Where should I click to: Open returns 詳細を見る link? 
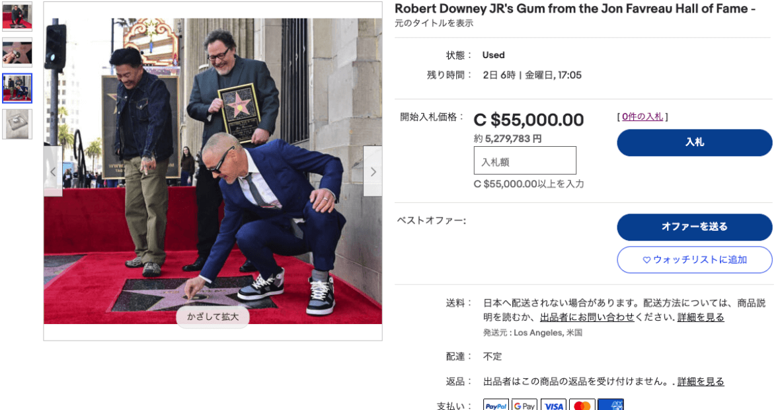(701, 382)
